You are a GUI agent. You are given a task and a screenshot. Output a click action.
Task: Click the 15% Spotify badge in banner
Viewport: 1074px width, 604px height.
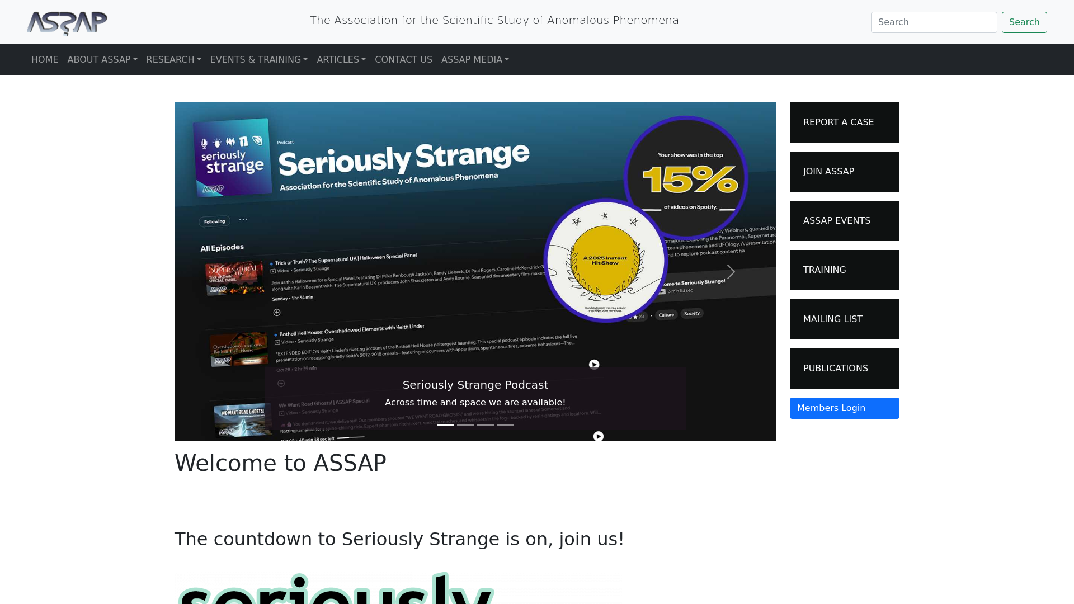tap(686, 178)
